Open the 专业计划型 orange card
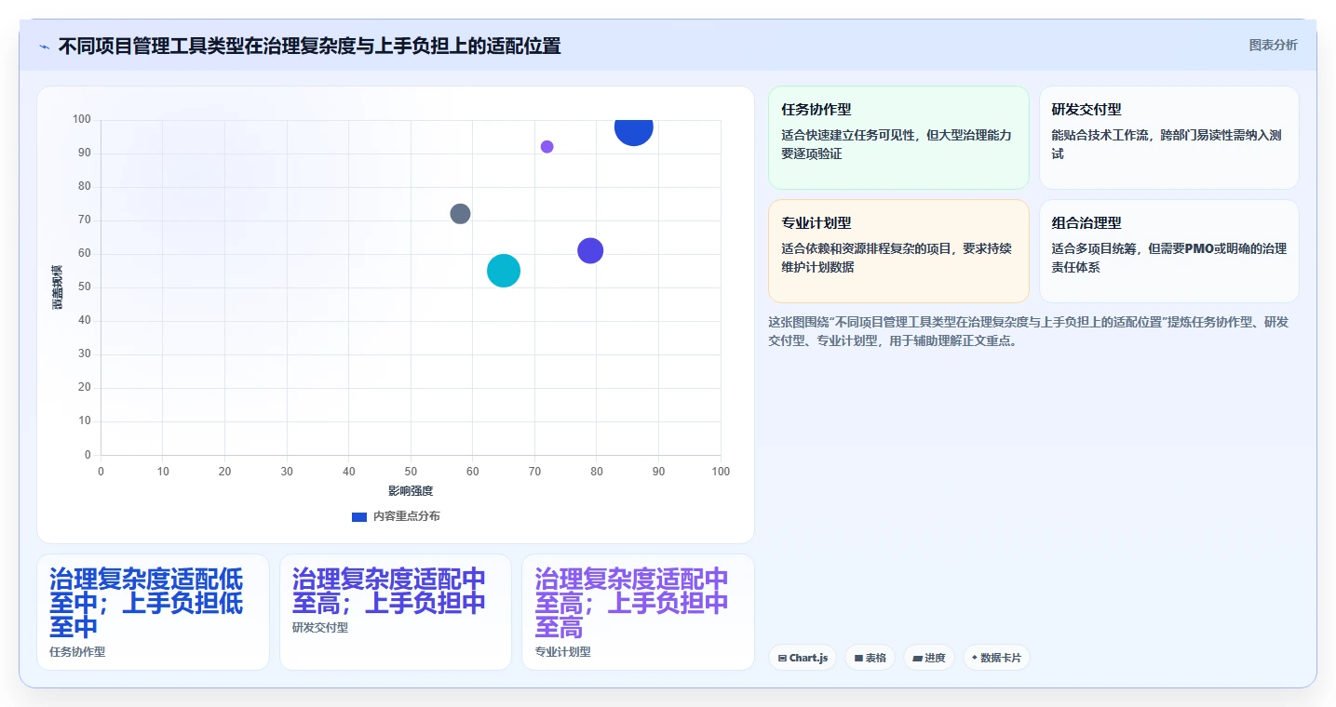The image size is (1336, 707). (898, 251)
